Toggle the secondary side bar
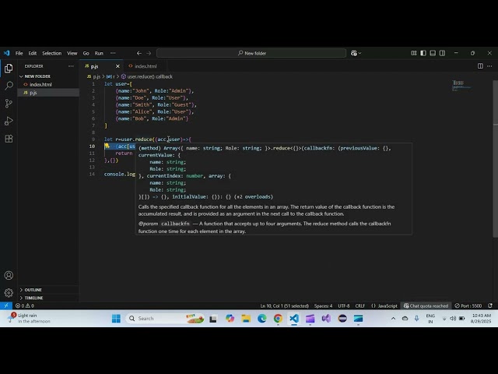 tap(442, 53)
